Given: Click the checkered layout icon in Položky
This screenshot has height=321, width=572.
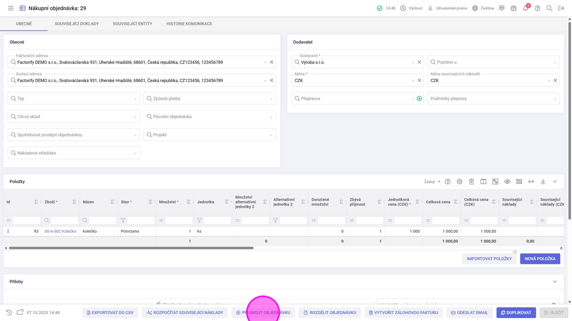Looking at the screenshot, I should [x=495, y=181].
